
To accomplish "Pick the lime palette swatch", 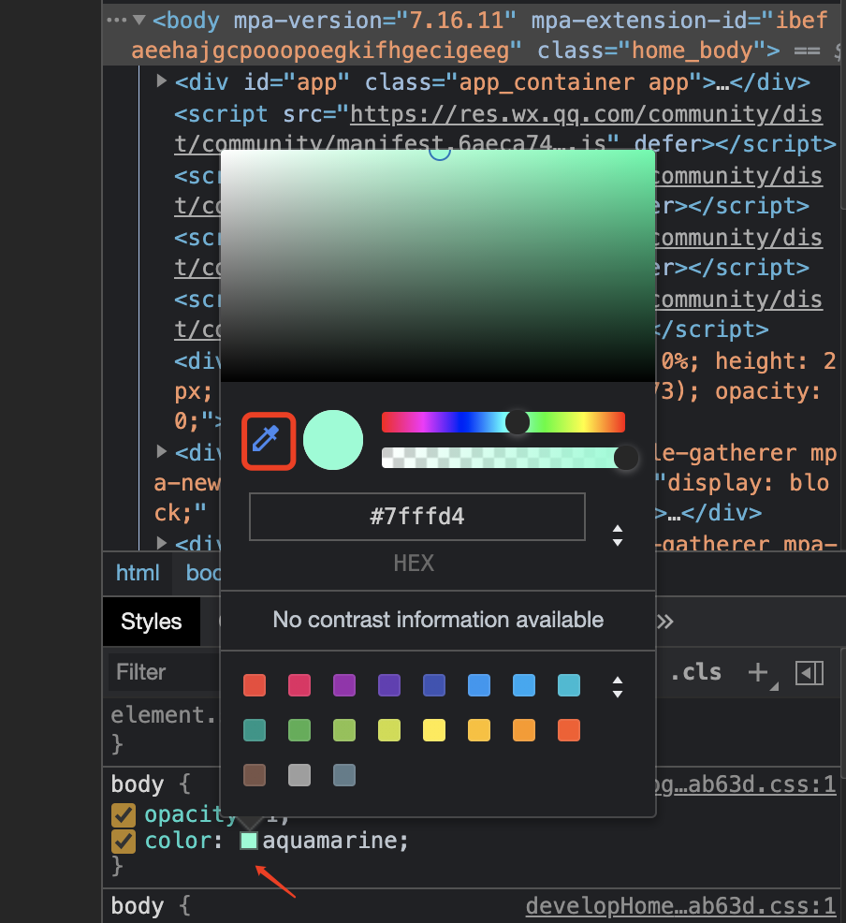I will point(389,730).
